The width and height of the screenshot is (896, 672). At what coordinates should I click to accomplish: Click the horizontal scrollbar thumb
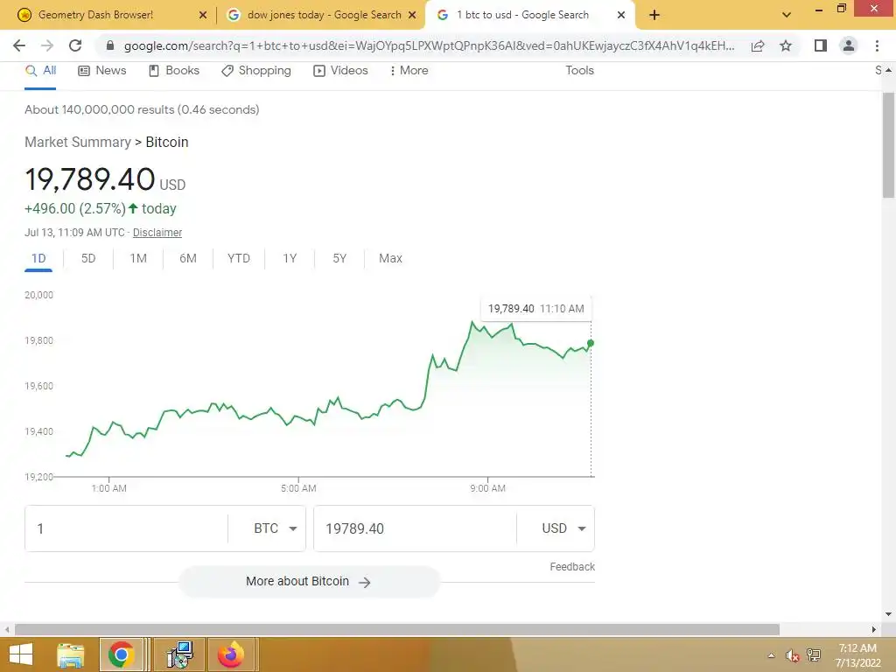(397, 629)
